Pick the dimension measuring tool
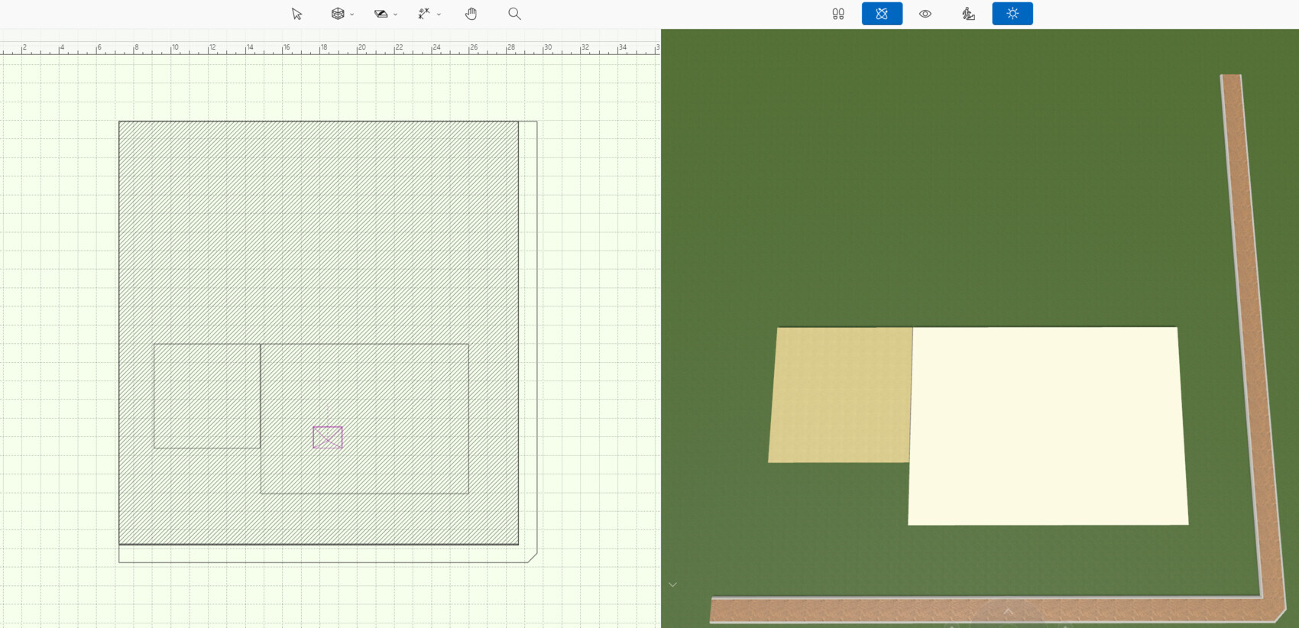 (424, 14)
